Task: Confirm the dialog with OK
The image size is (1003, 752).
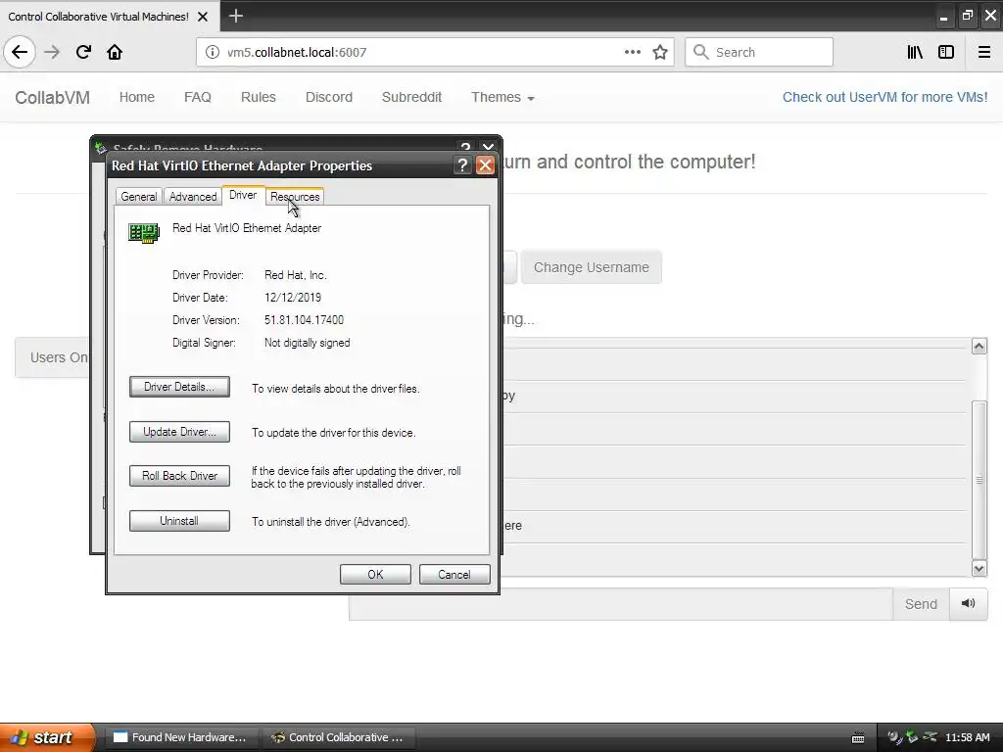Action: [x=375, y=574]
